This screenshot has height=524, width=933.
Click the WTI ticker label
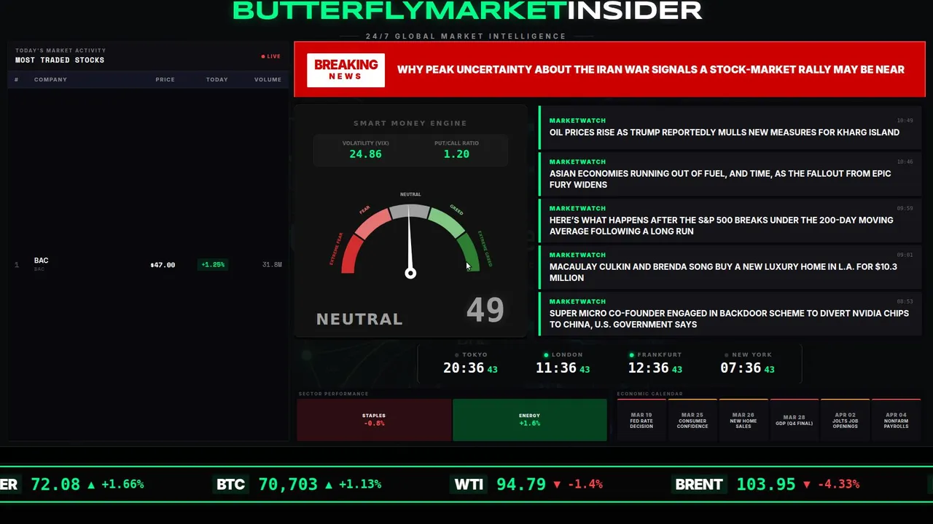pos(469,484)
